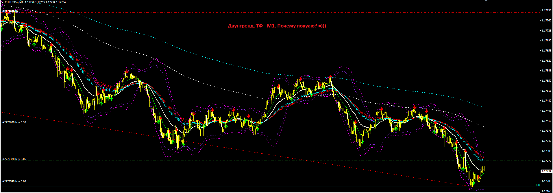
Task: Click price scale value 1.17690
Action: point(546,41)
